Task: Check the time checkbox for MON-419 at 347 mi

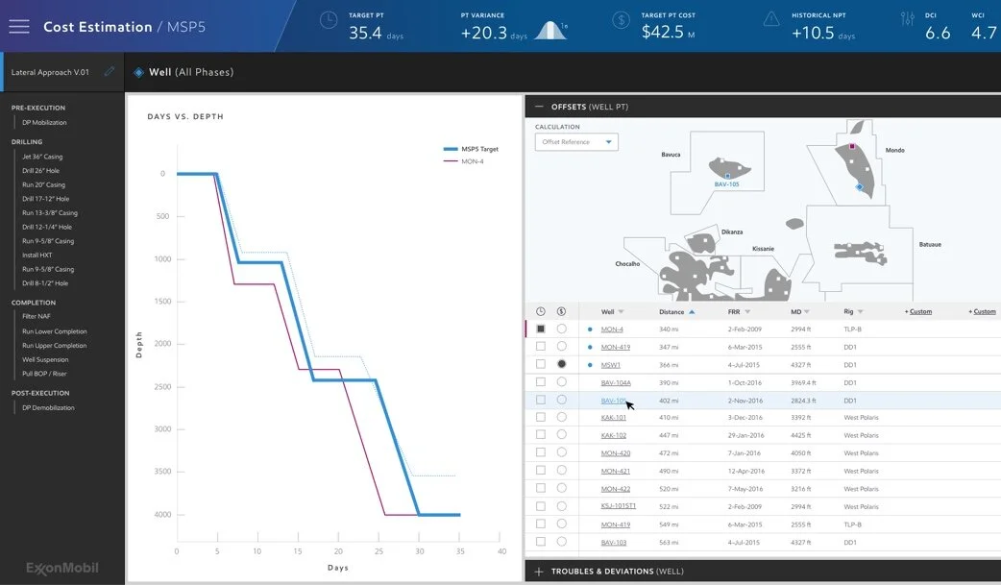Action: pos(541,346)
